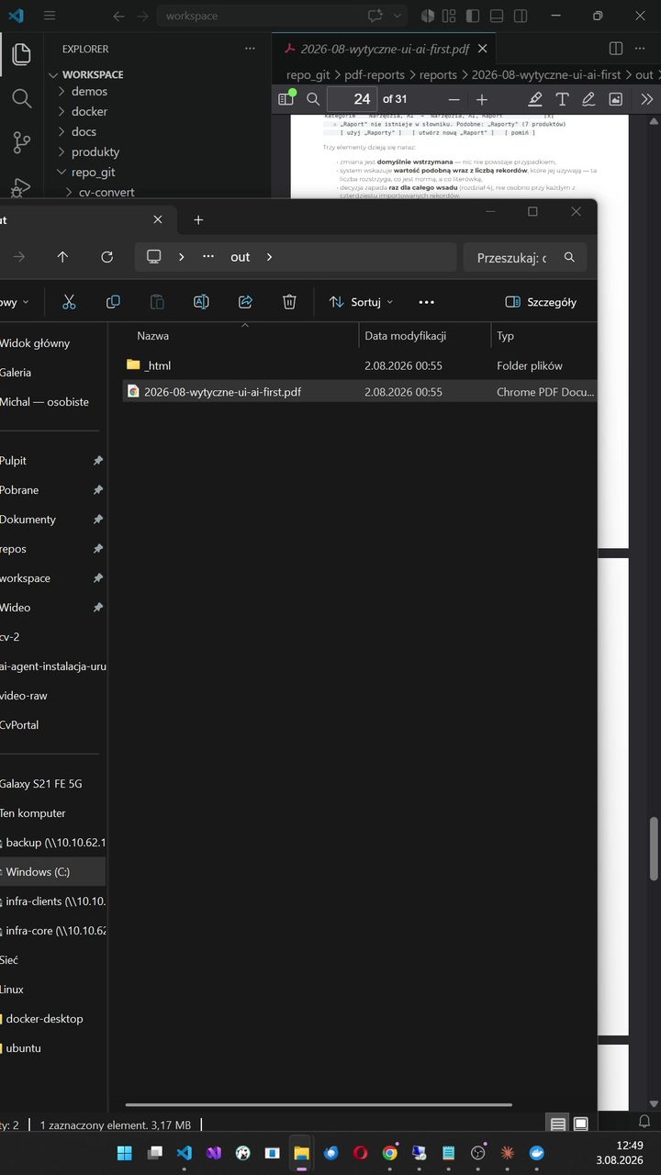Toggle the bottom panel layout button in VS Code
Screen dimensions: 661x1175
pyautogui.click(x=497, y=16)
